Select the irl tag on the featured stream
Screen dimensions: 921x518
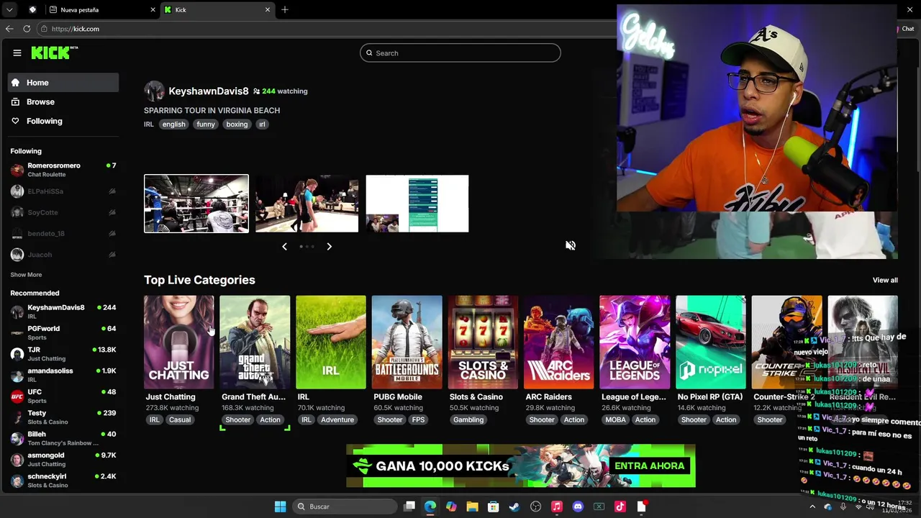click(x=262, y=124)
